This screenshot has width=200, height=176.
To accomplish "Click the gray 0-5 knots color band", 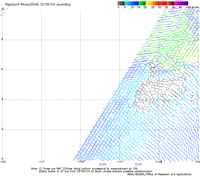I will (x=121, y=3).
